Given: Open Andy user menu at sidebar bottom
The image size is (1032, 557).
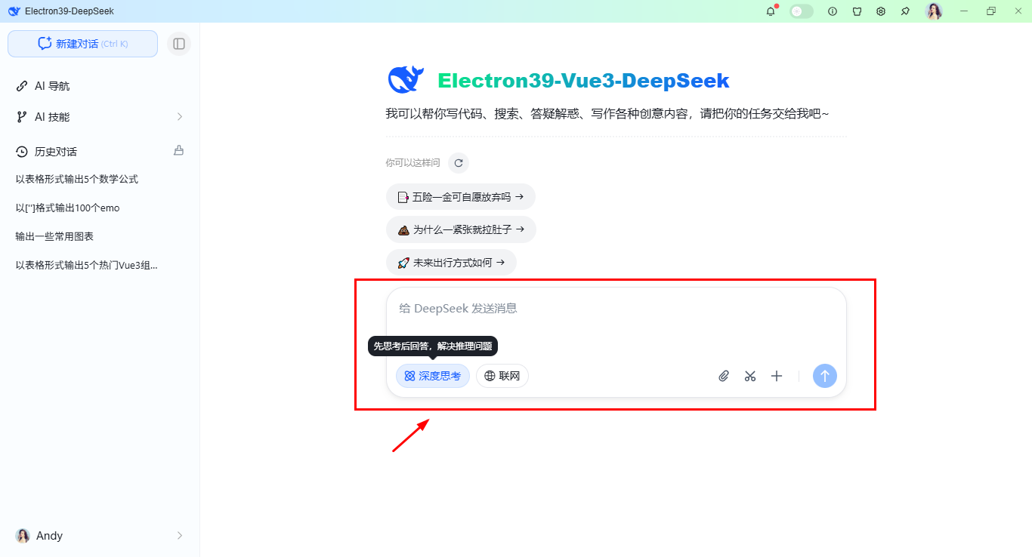Looking at the screenshot, I should [x=100, y=536].
